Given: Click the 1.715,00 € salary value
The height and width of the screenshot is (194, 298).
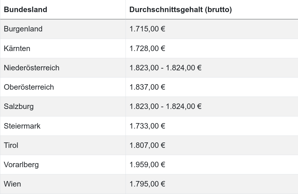Looking at the screenshot, I should pyautogui.click(x=147, y=29).
